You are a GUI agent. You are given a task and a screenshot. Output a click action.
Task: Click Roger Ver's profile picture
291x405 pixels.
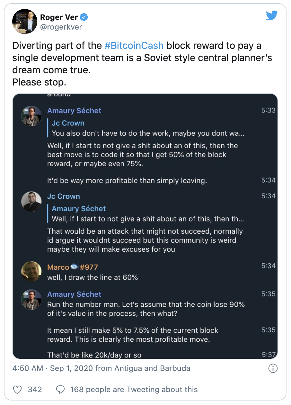24,22
